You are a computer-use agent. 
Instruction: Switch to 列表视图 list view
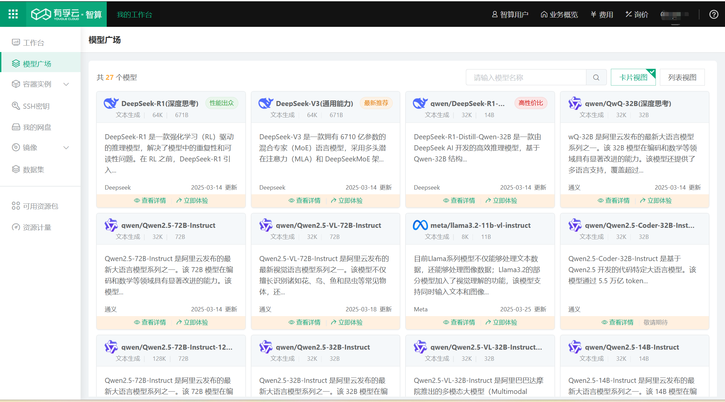[x=682, y=78]
